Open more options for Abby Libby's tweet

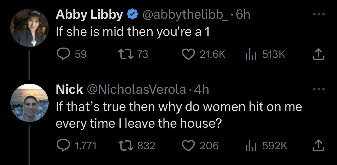tap(320, 14)
